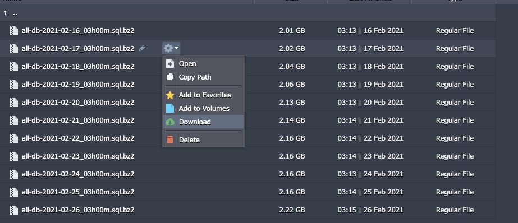The image size is (518, 223).
Task: Select file name all-db-2021-02-22_03h00m.sql.bz2
Action: [x=78, y=138]
